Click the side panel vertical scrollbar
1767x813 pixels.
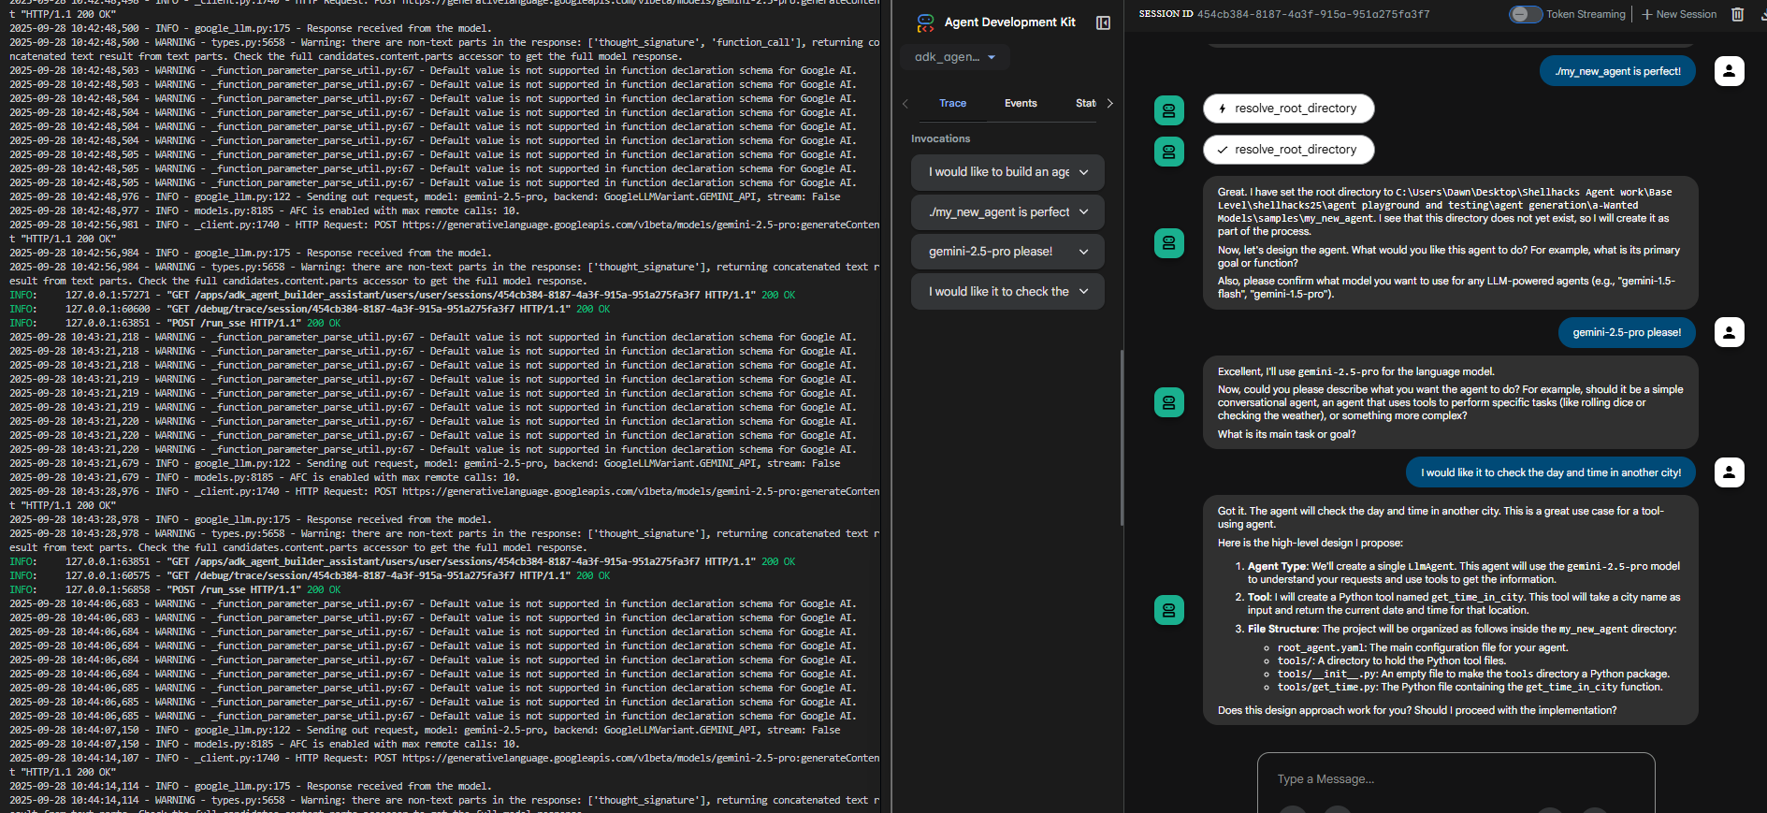(1121, 438)
